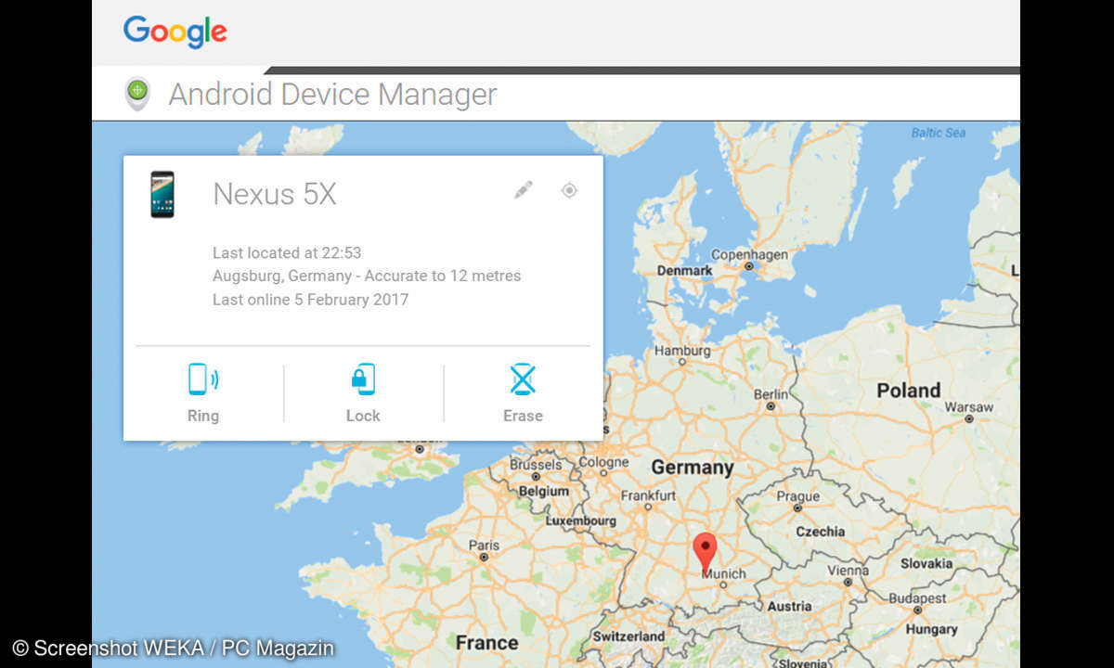
Task: Click the Brussels city label on map
Action: click(x=535, y=464)
